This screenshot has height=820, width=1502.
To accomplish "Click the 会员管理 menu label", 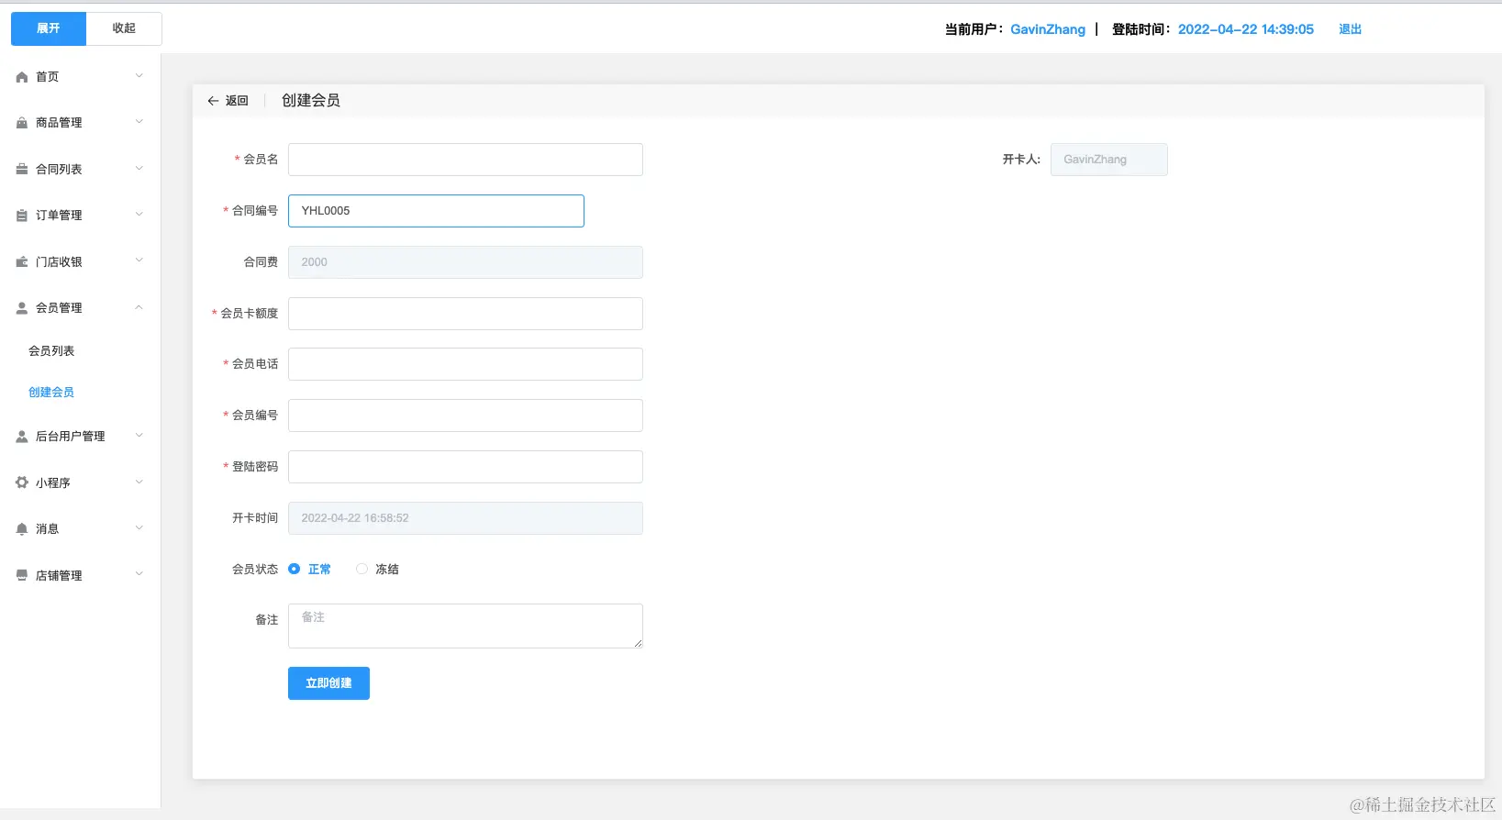I will point(59,308).
